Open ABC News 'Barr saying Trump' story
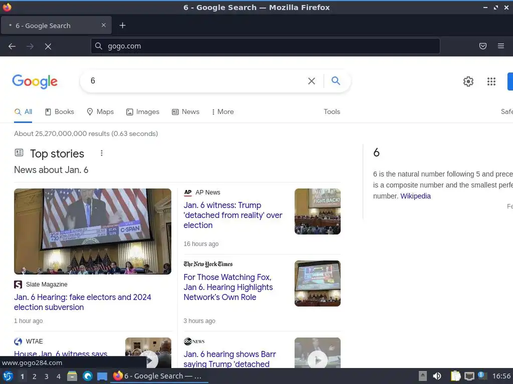The height and width of the screenshot is (384, 513). pyautogui.click(x=229, y=359)
